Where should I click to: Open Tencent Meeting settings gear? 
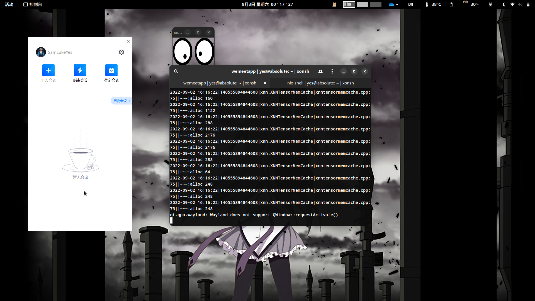[121, 52]
